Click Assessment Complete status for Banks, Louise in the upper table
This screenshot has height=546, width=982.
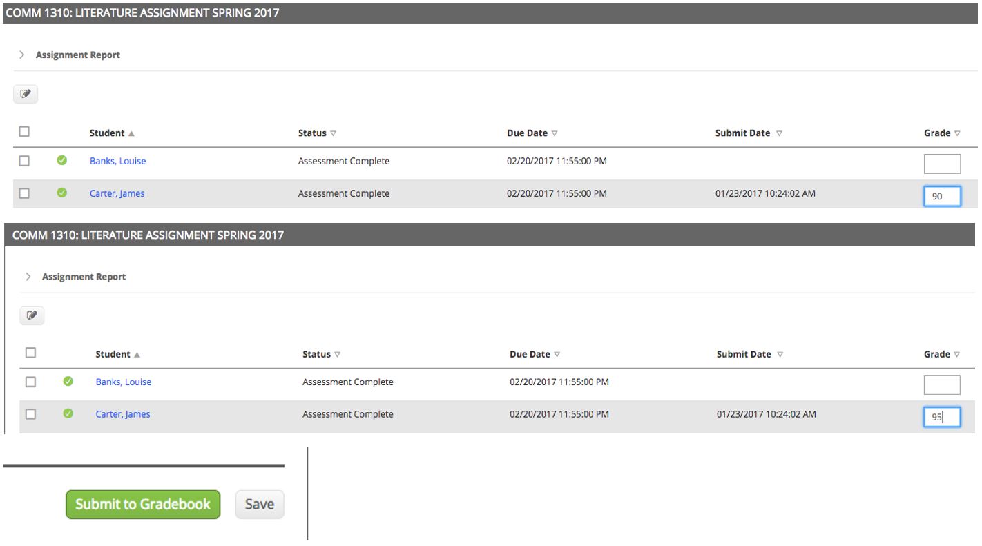(x=344, y=161)
